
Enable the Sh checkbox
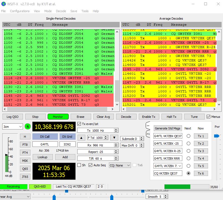[x=79, y=165]
